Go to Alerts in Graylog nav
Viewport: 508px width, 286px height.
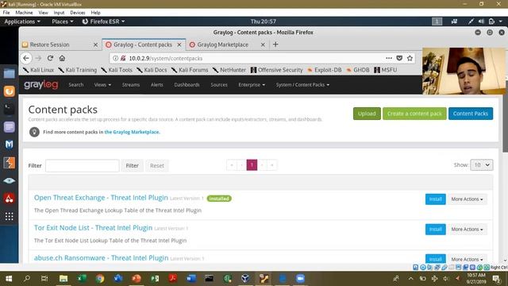click(157, 85)
